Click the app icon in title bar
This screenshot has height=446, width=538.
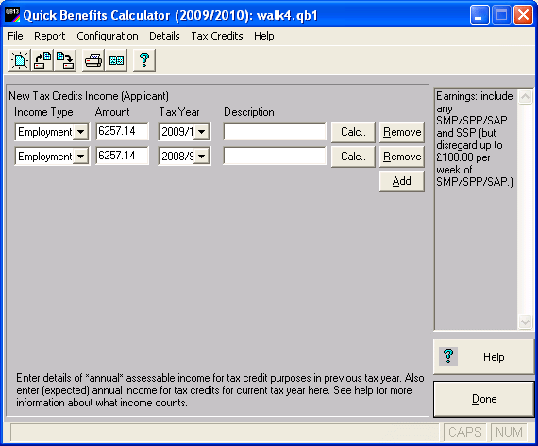click(x=12, y=15)
